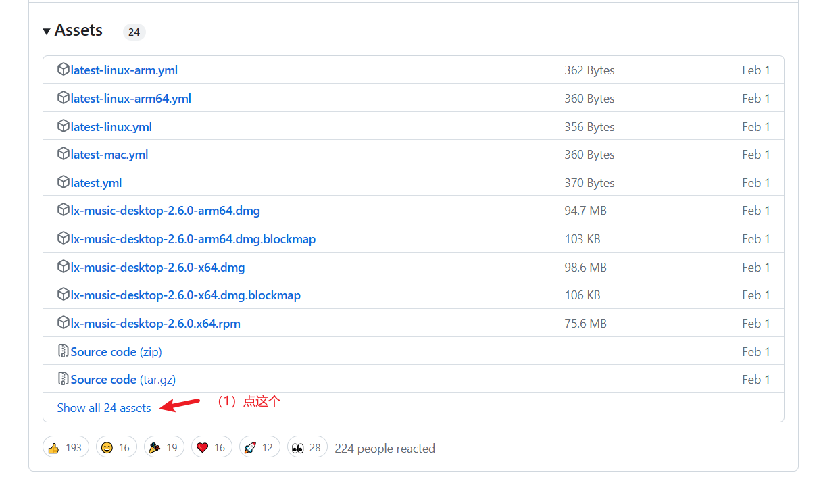
Task: Download lx-music-desktop-2.6.0-arm64.dmg.blockmap
Action: click(x=193, y=239)
